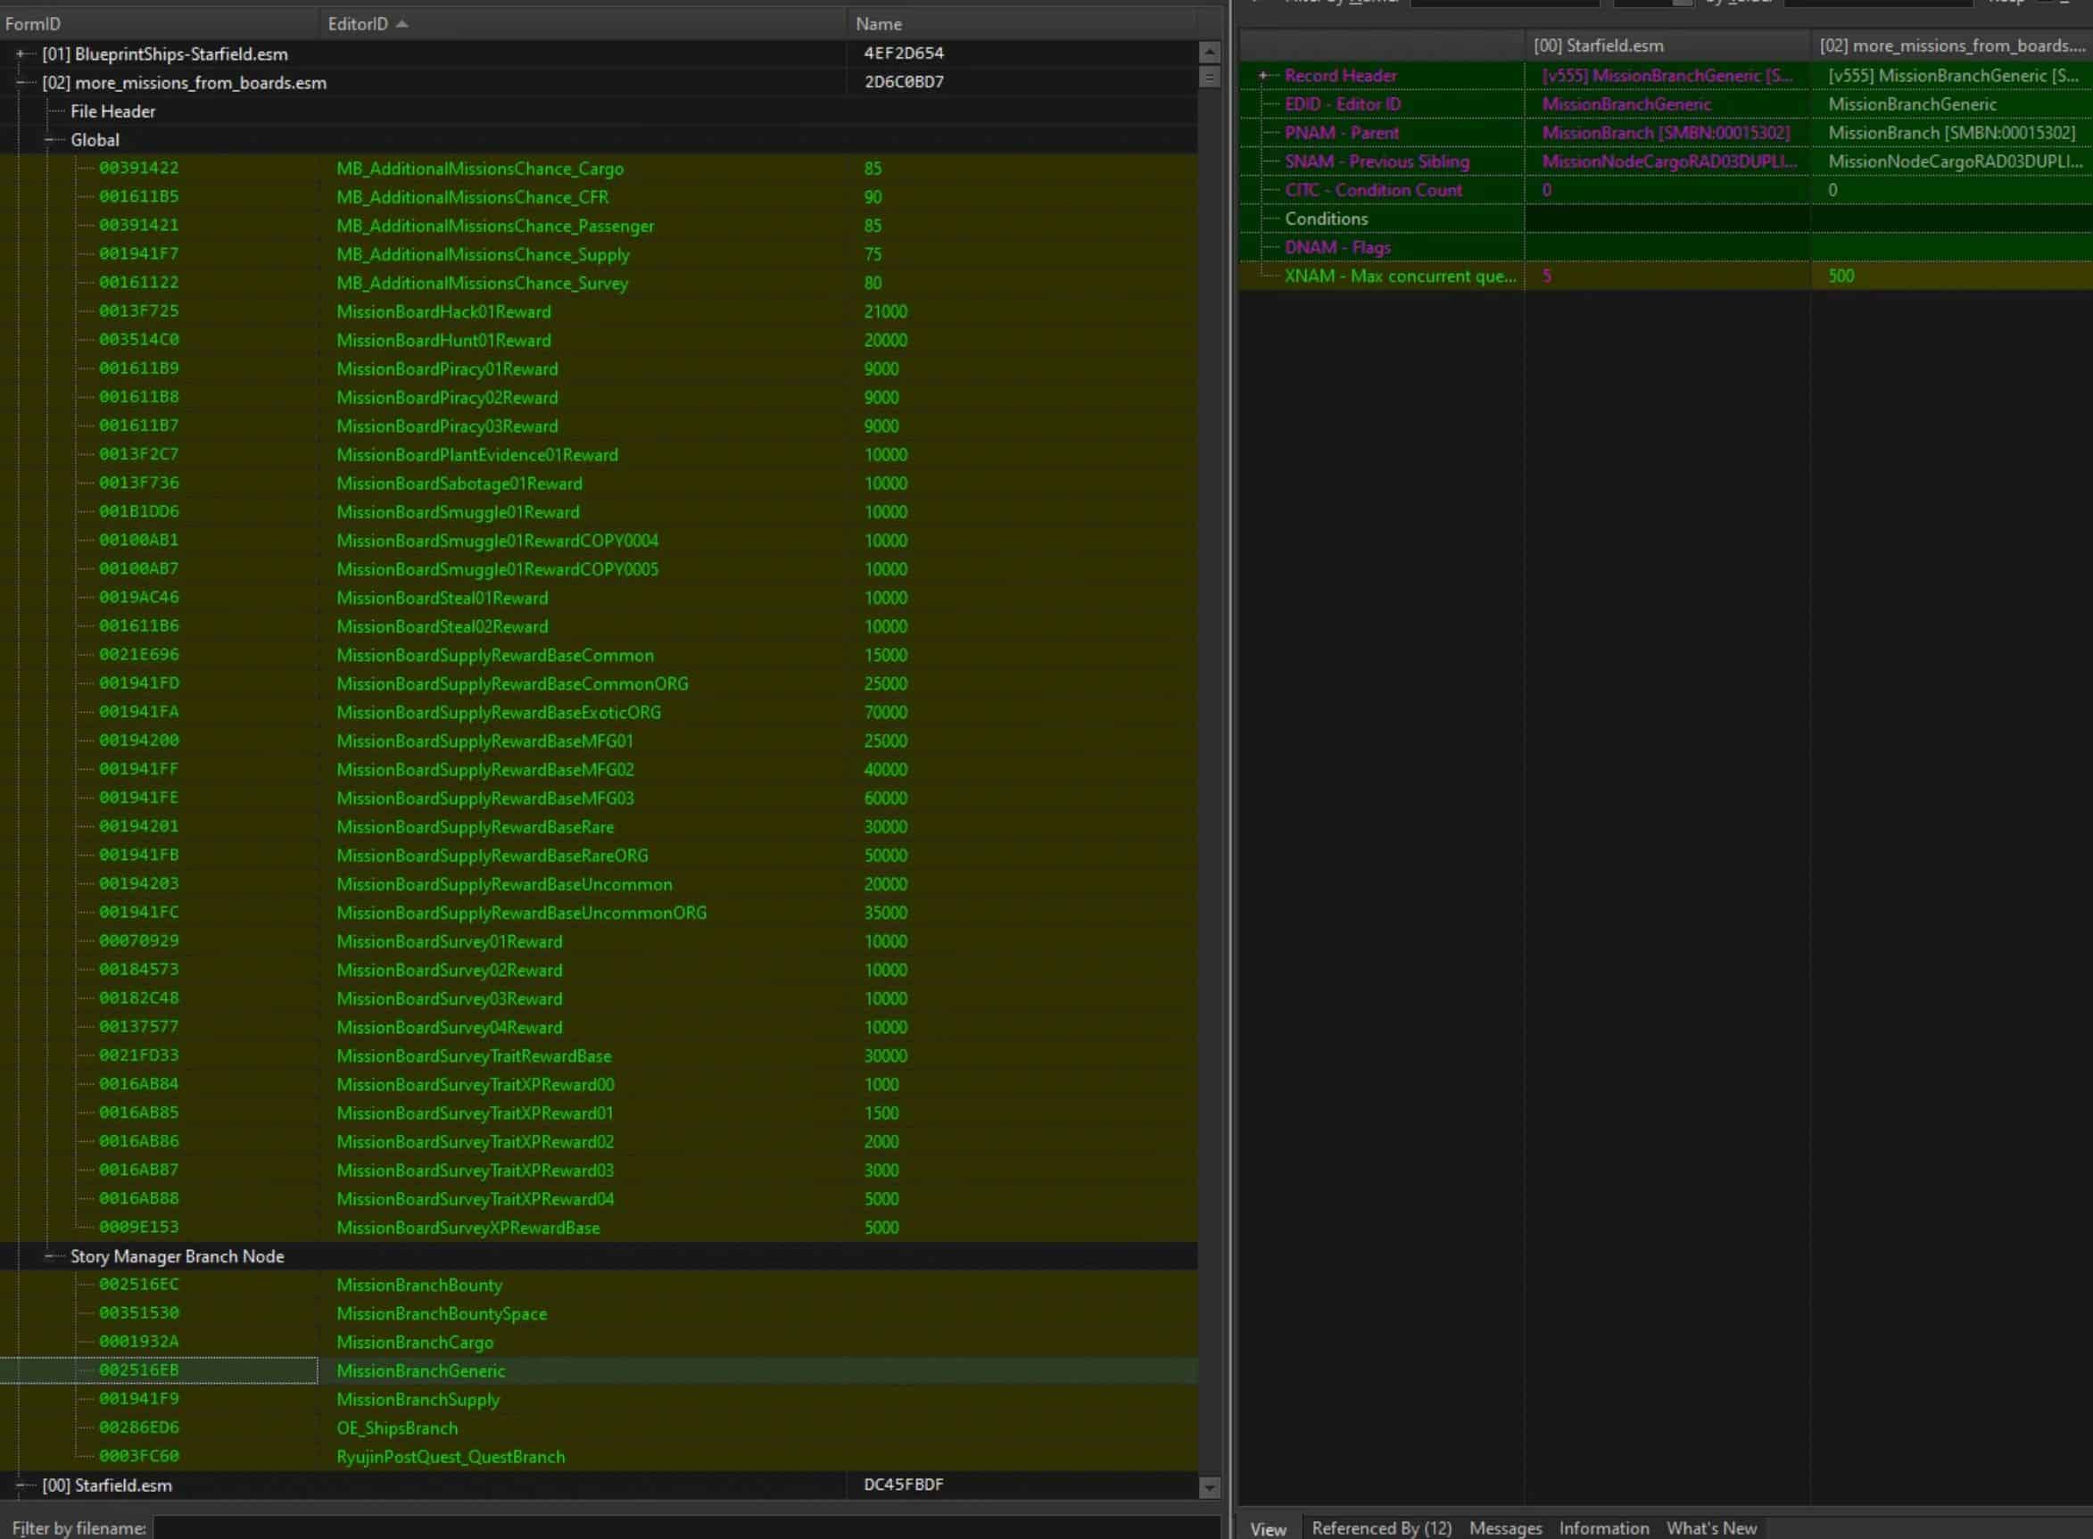Toggle the [00] Starfield.esm tree node
Viewport: 2093px width, 1539px height.
pos(21,1485)
